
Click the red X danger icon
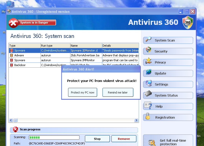pyautogui.click(x=13, y=23)
